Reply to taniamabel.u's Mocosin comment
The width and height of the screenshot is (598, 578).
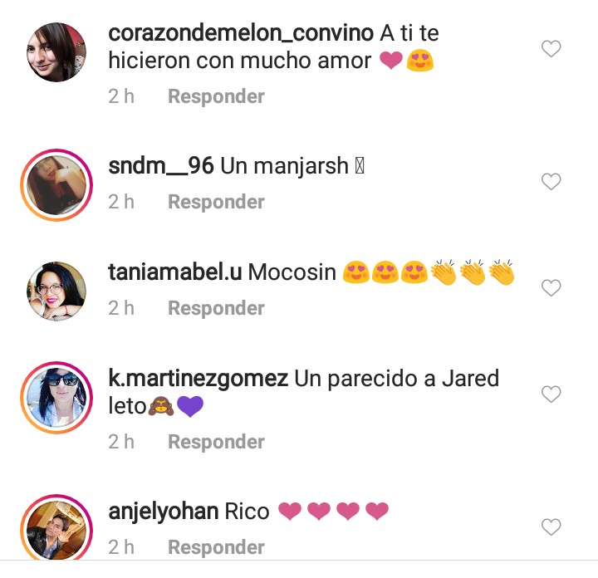pos(216,308)
